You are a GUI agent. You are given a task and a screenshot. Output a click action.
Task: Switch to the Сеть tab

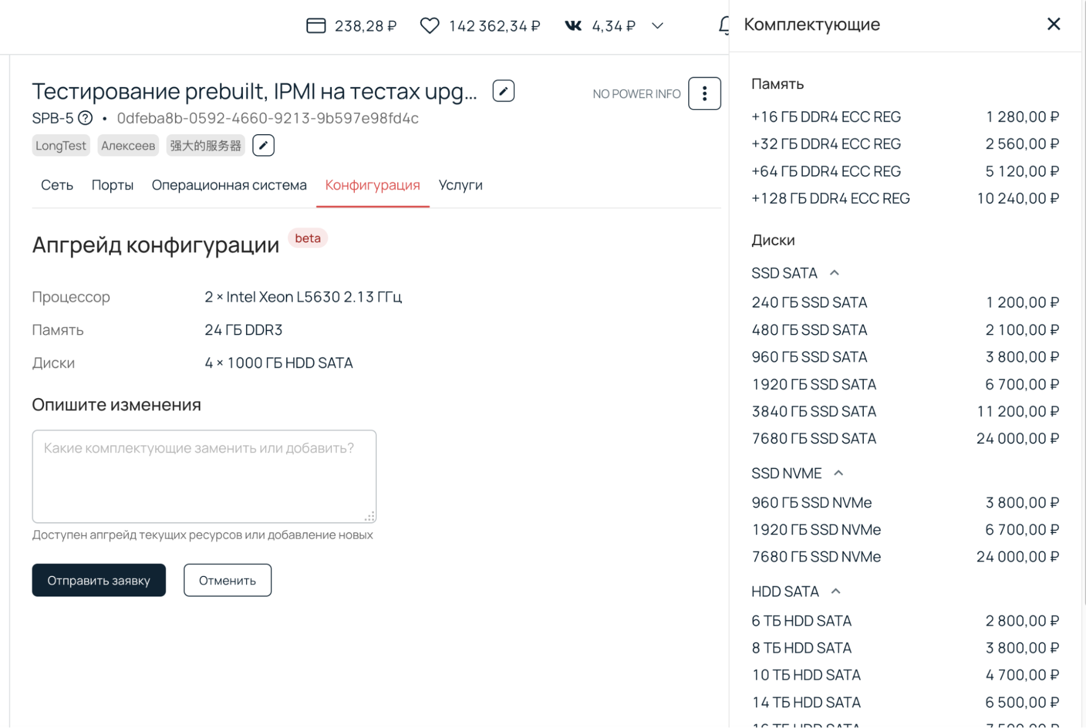point(56,185)
